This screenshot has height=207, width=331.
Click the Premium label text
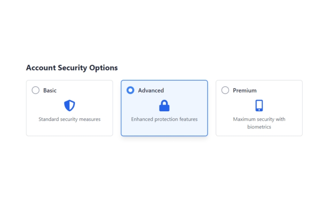click(x=244, y=90)
